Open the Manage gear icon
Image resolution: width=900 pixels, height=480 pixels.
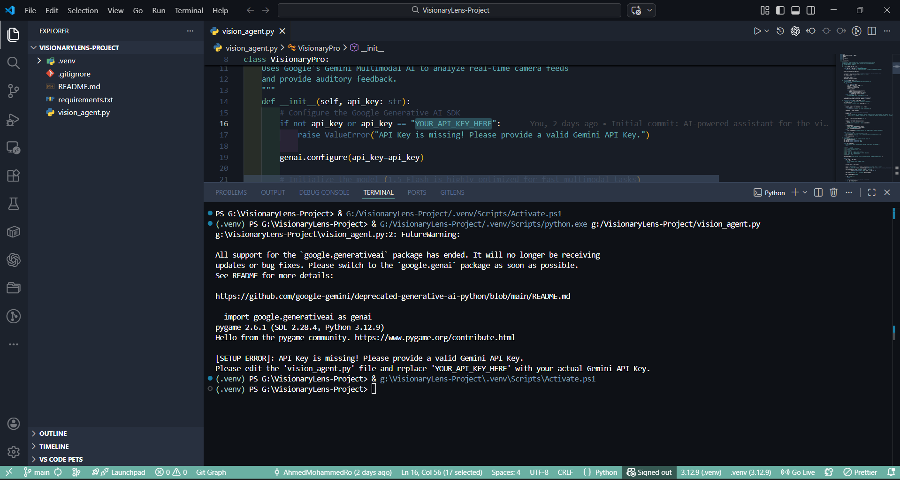14,451
